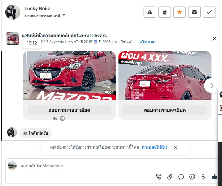Dismiss the ad reply banner
Viewport: 222px width, 186px height.
click(214, 39)
